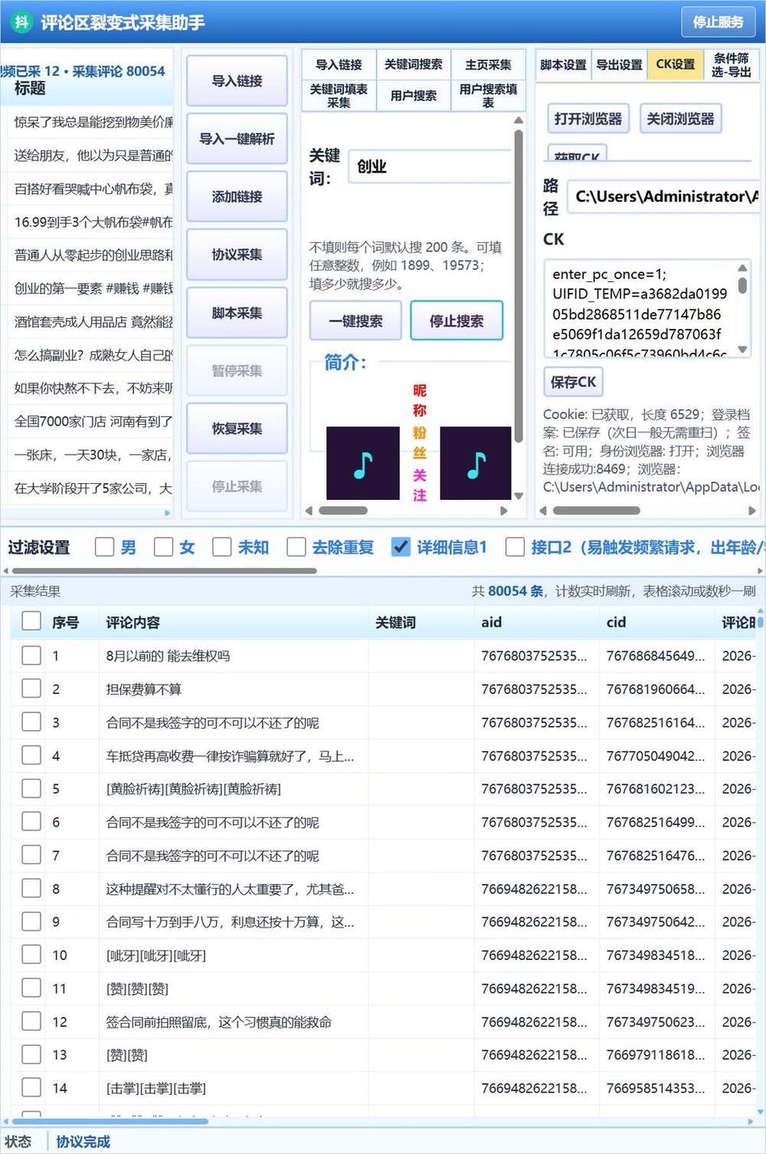Screen dimensions: 766x1154
Task: Click cid cell 767686845649 in row 1
Action: 656,656
